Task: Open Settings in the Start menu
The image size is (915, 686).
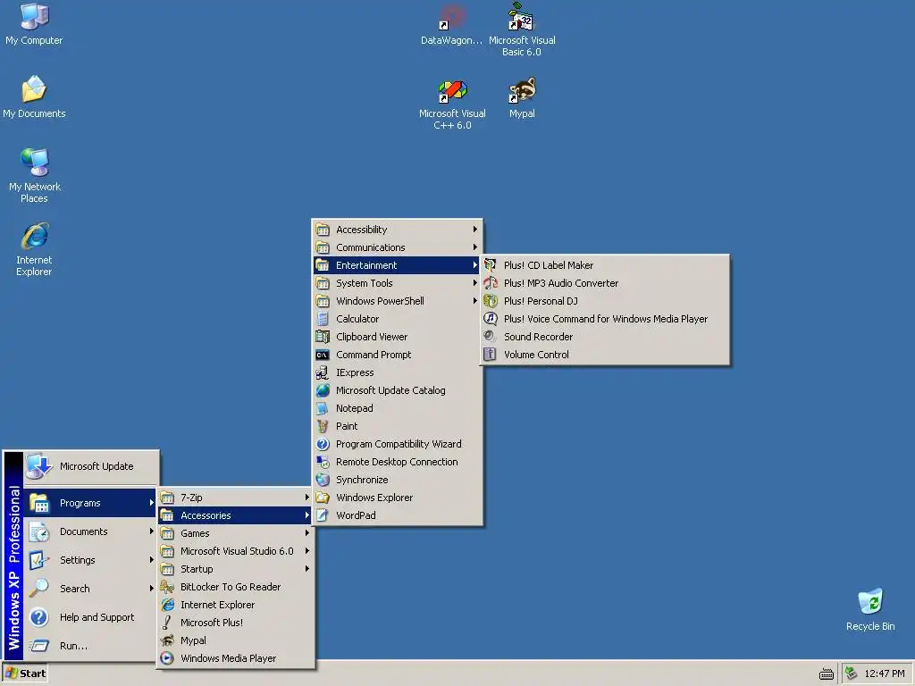Action: click(x=90, y=560)
